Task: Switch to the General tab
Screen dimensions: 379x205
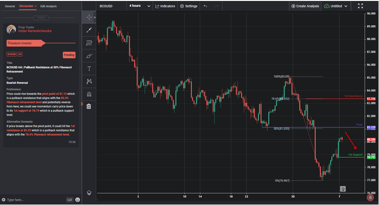Action: pyautogui.click(x=10, y=6)
